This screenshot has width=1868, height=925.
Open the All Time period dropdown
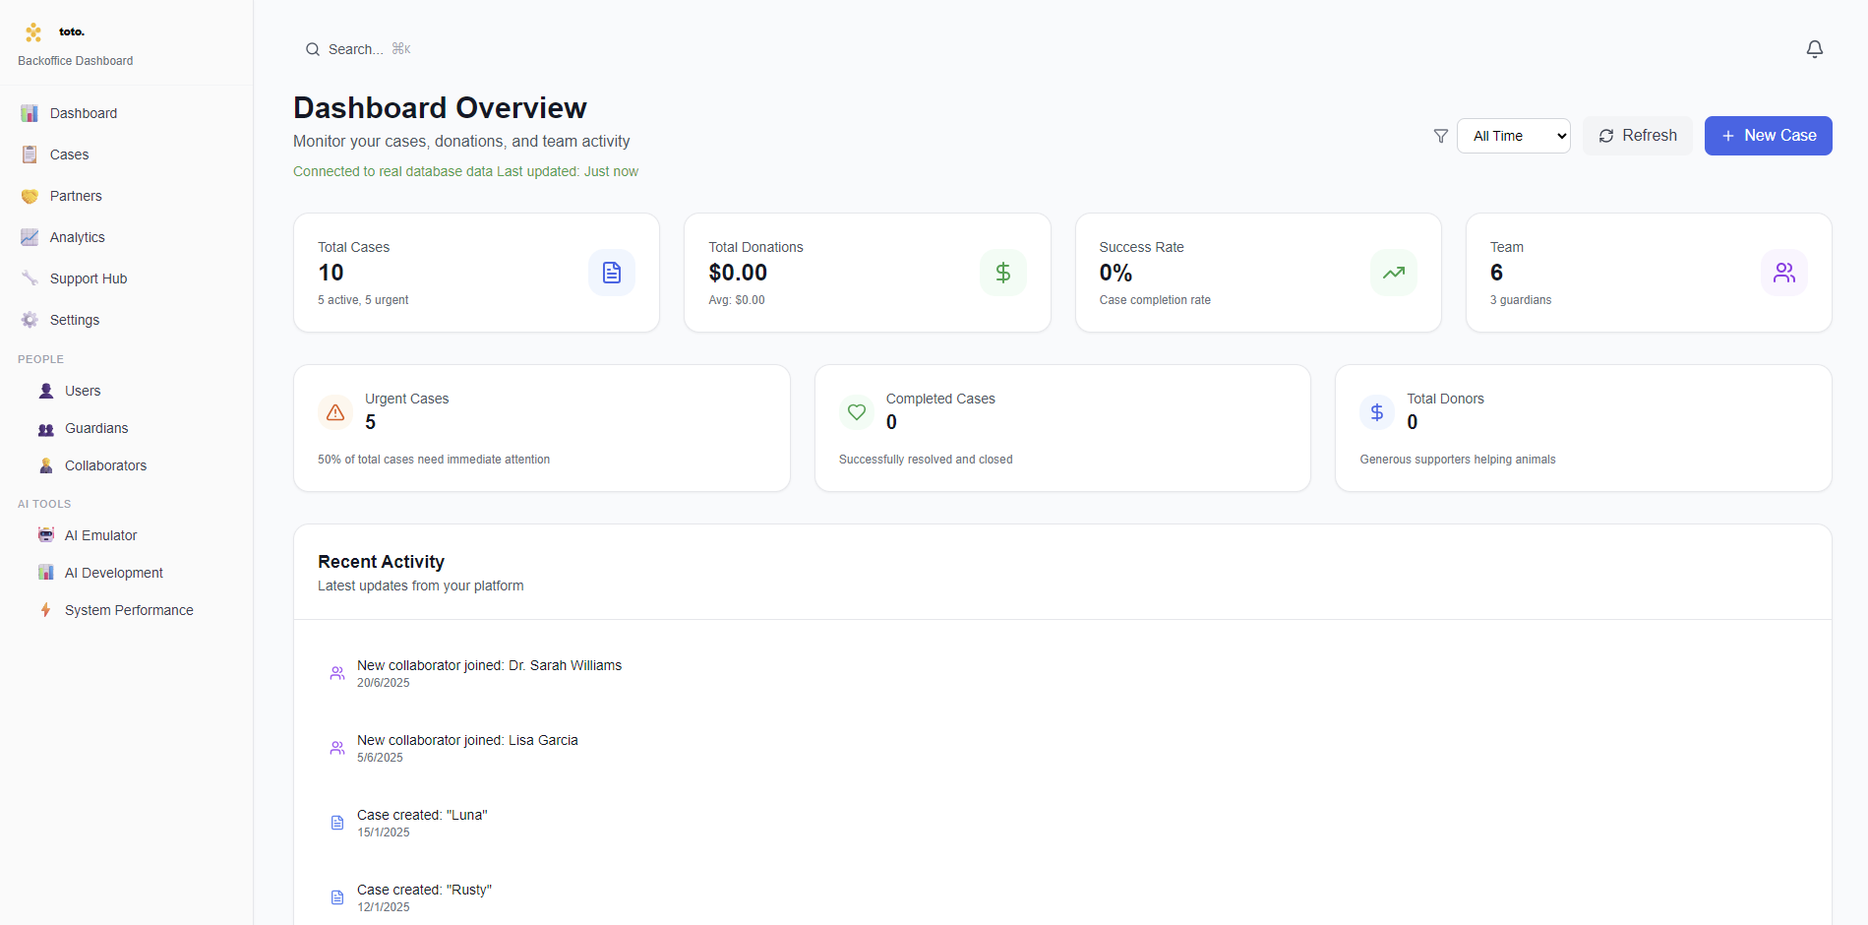1514,136
